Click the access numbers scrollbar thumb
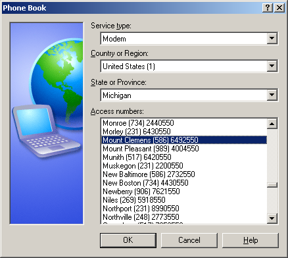Screen dimensions: 288x258 pyautogui.click(x=272, y=185)
